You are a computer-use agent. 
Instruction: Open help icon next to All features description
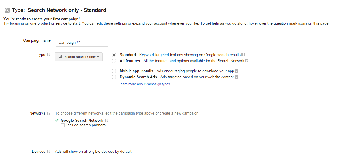click(x=247, y=61)
